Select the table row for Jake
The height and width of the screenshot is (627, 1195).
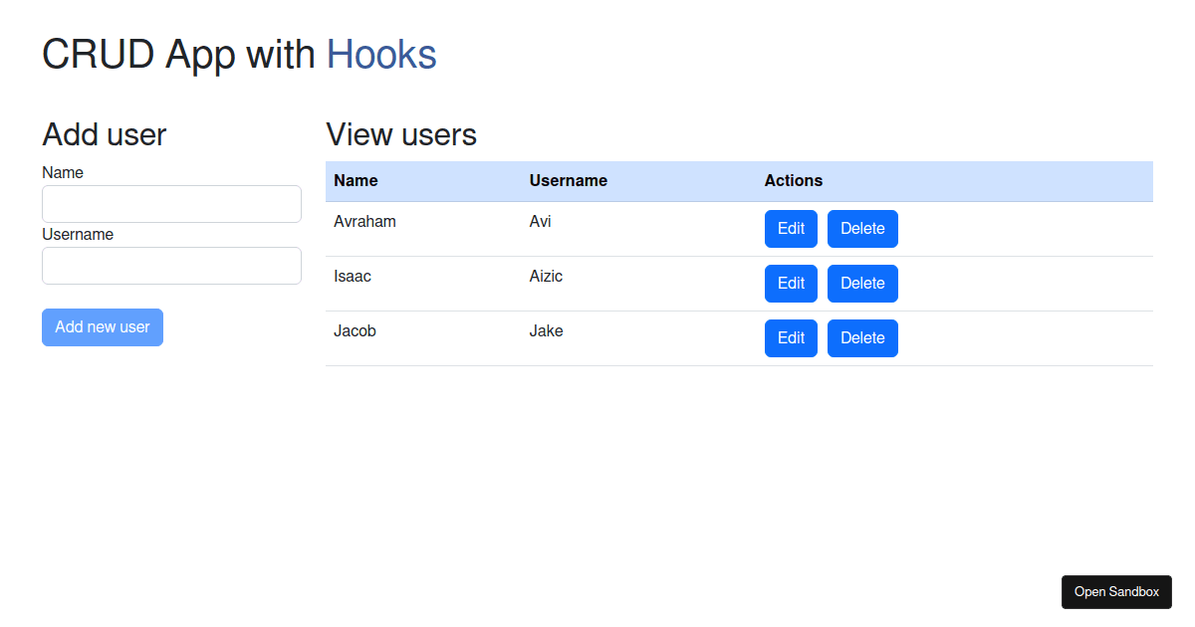pos(546,330)
